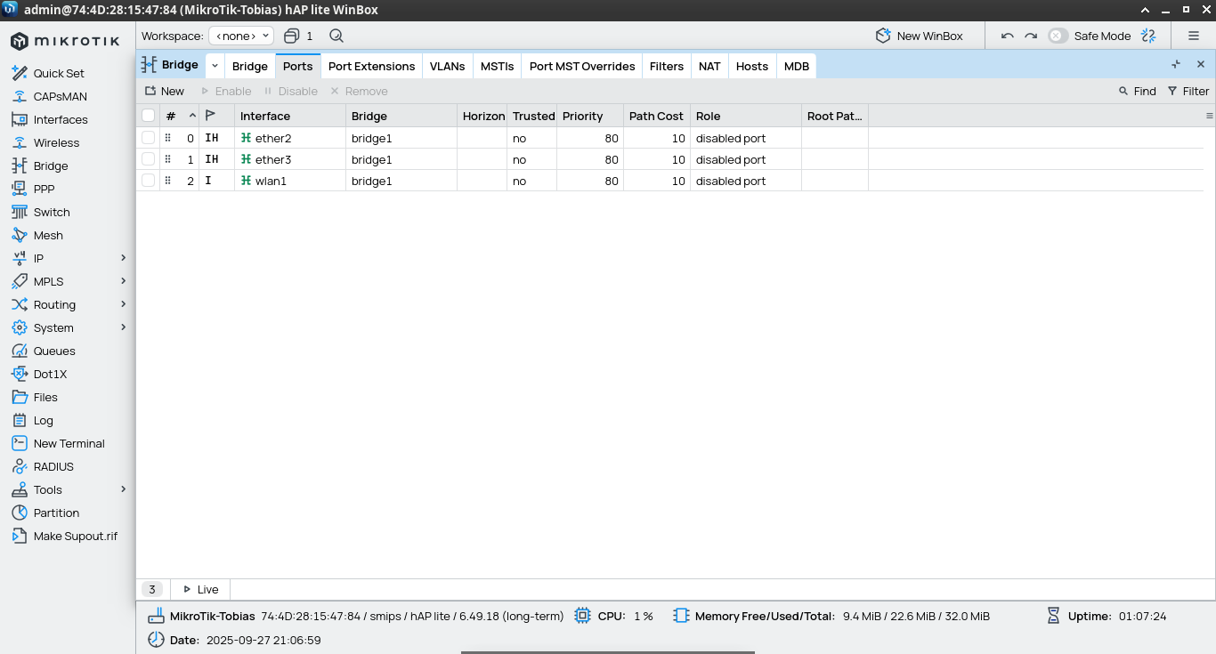Viewport: 1216px width, 654px height.
Task: Click the New WinBox button
Action: (920, 36)
